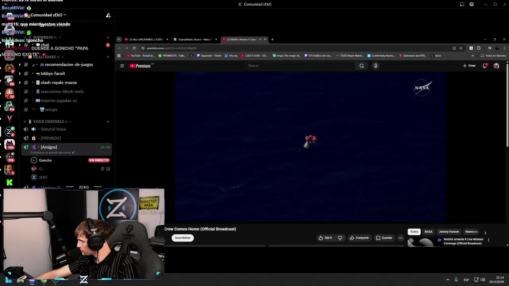Collapse the VOICE CHANNELS category
This screenshot has height=286, width=509.
(48, 122)
